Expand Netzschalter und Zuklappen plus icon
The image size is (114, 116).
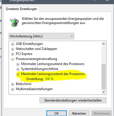click(x=13, y=49)
